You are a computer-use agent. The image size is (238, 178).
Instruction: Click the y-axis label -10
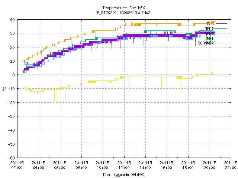point(12,89)
